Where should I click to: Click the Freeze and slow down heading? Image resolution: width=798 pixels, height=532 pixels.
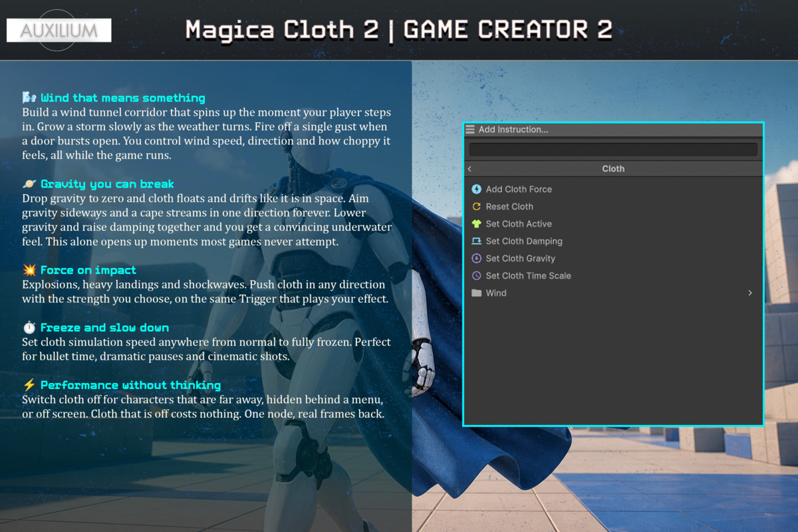coord(104,327)
